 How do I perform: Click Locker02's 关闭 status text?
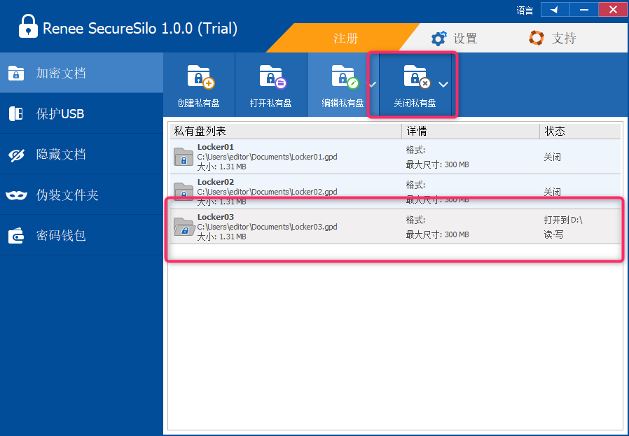coord(553,192)
